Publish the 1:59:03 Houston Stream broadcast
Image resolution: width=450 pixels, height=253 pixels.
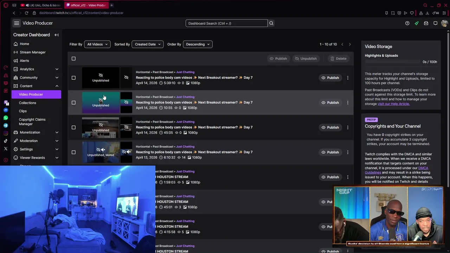point(330,177)
